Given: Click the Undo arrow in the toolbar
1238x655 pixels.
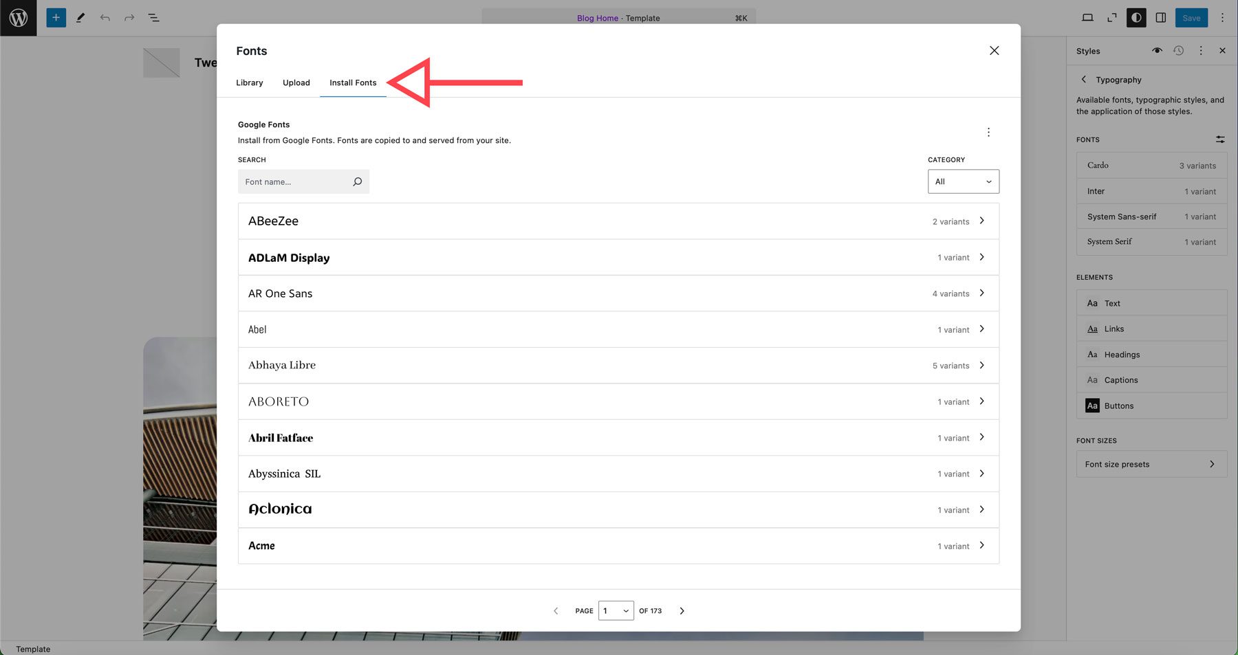Looking at the screenshot, I should click(x=105, y=17).
